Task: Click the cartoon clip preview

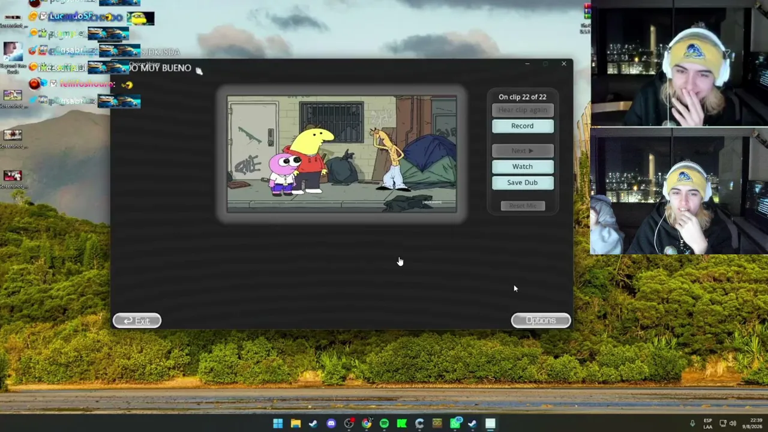Action: click(x=341, y=154)
